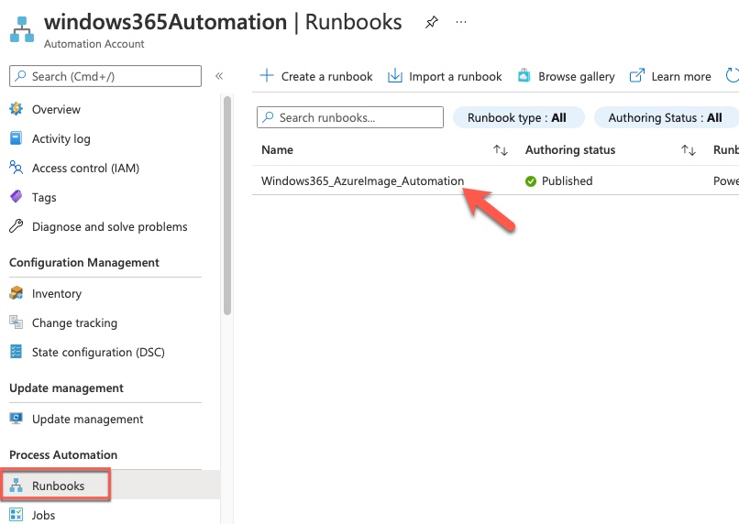This screenshot has height=524, width=739.
Task: Click the plus icon for Create a runbook
Action: coord(267,76)
